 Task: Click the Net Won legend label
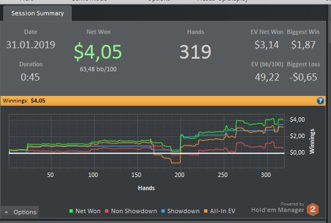pyautogui.click(x=88, y=211)
